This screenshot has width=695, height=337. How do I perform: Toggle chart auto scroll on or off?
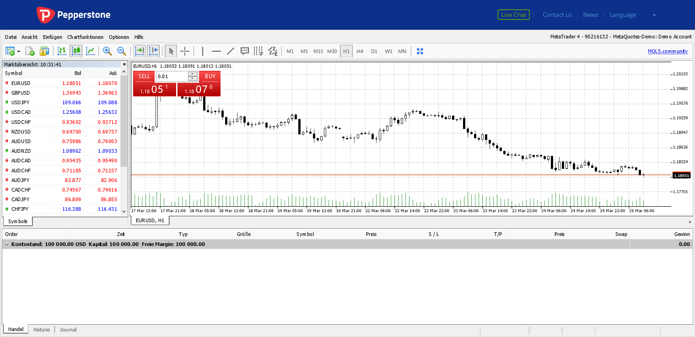139,51
